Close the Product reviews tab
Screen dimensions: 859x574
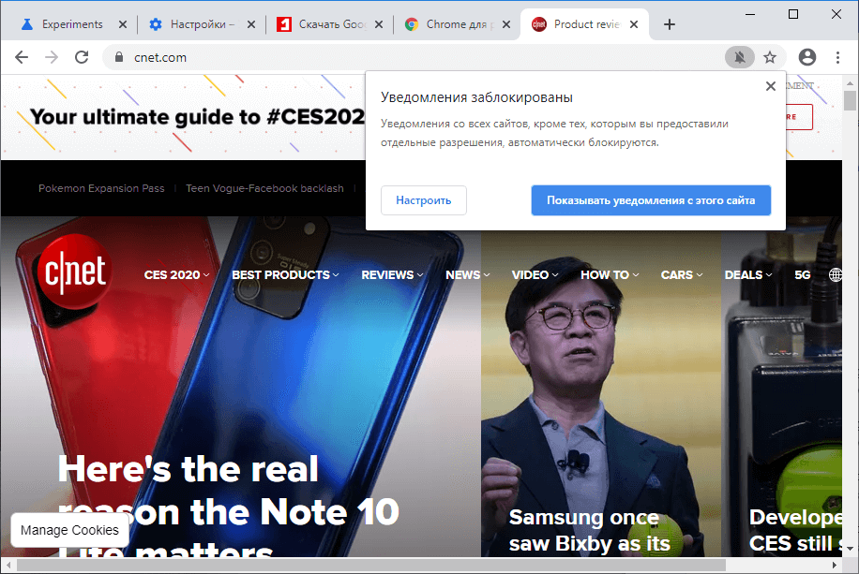[x=634, y=24]
